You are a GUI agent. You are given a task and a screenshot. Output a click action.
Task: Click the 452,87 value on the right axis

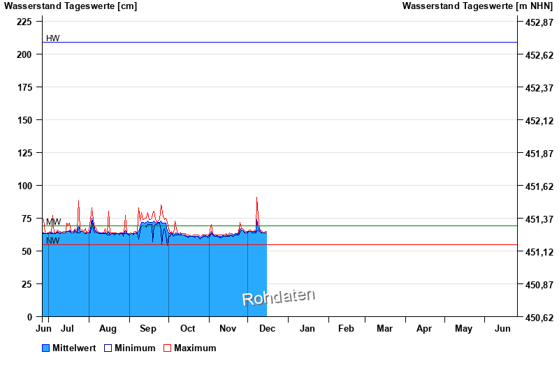click(x=539, y=22)
